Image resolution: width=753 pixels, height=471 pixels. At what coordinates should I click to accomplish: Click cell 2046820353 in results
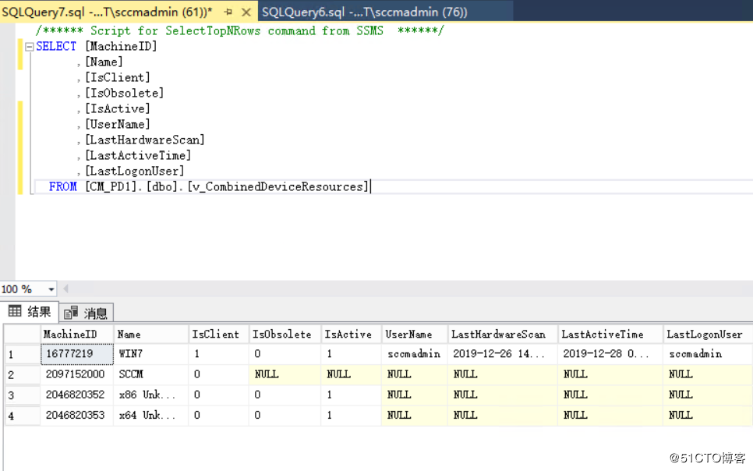[77, 416]
